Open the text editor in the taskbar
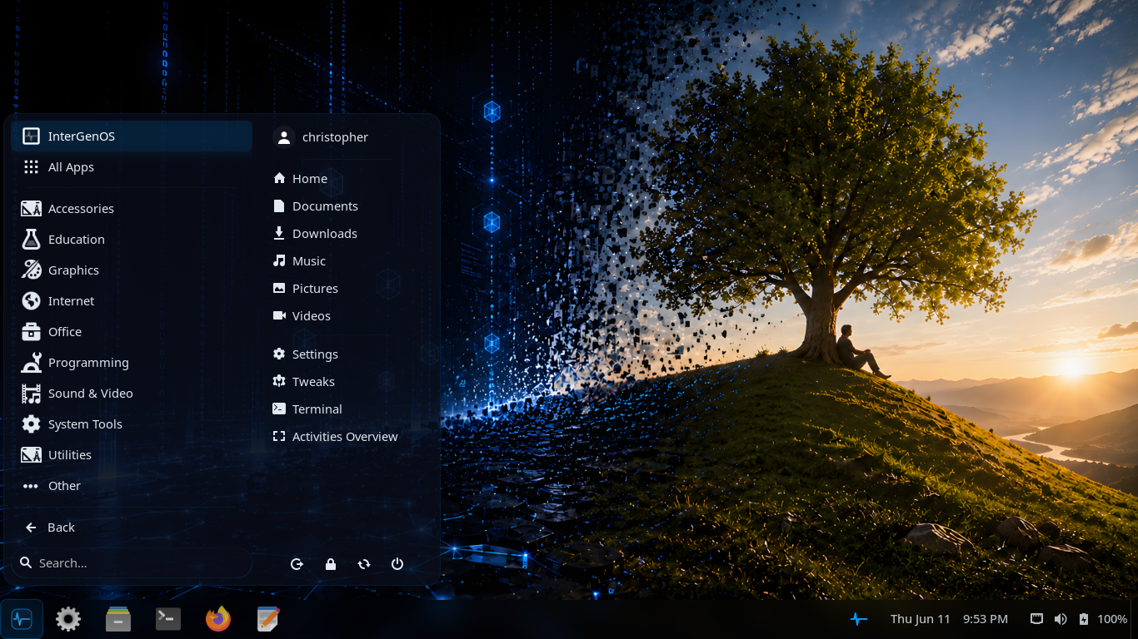The width and height of the screenshot is (1138, 639). pyautogui.click(x=268, y=619)
